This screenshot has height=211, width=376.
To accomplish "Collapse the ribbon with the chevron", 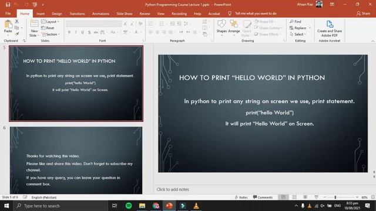I will click(x=372, y=41).
